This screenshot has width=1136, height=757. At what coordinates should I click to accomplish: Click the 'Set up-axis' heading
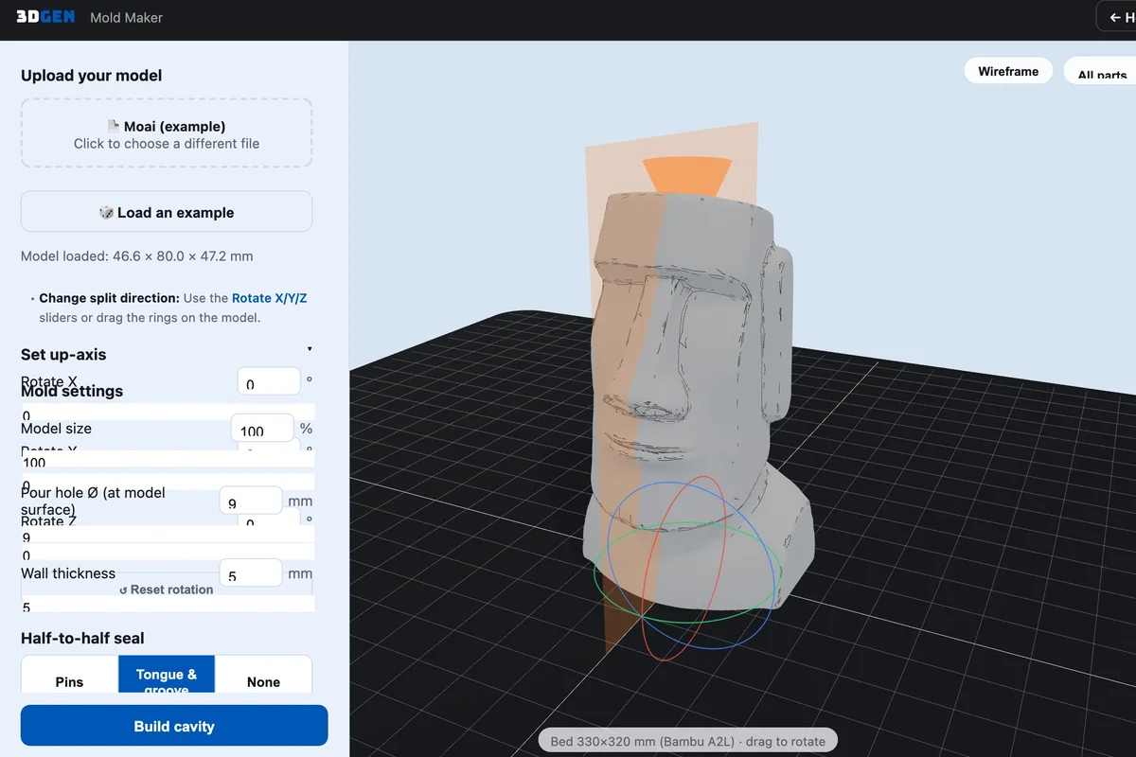[x=63, y=355]
